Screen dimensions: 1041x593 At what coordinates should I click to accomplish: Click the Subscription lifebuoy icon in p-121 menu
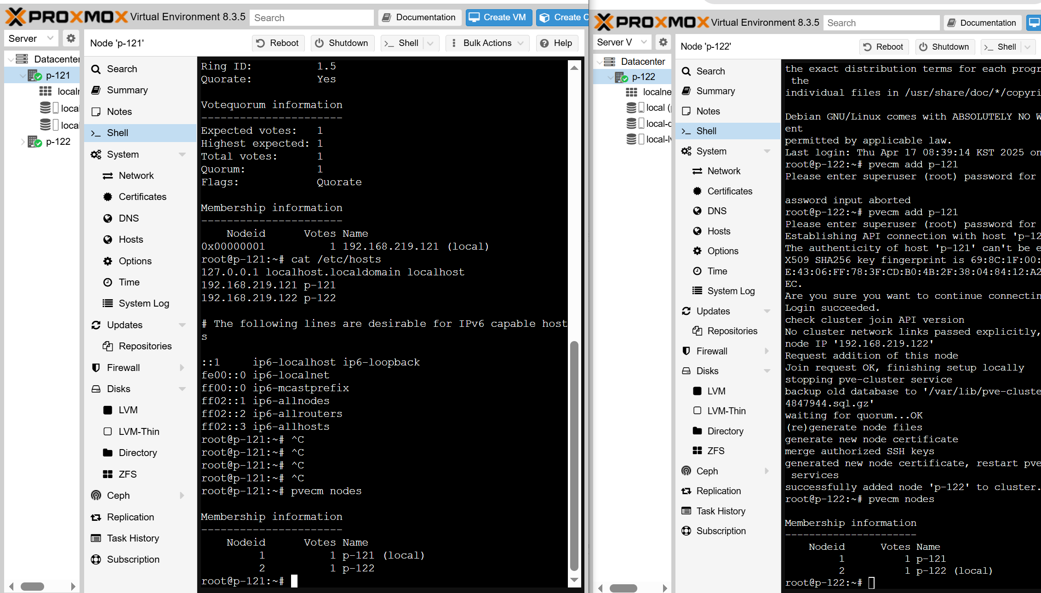point(96,559)
